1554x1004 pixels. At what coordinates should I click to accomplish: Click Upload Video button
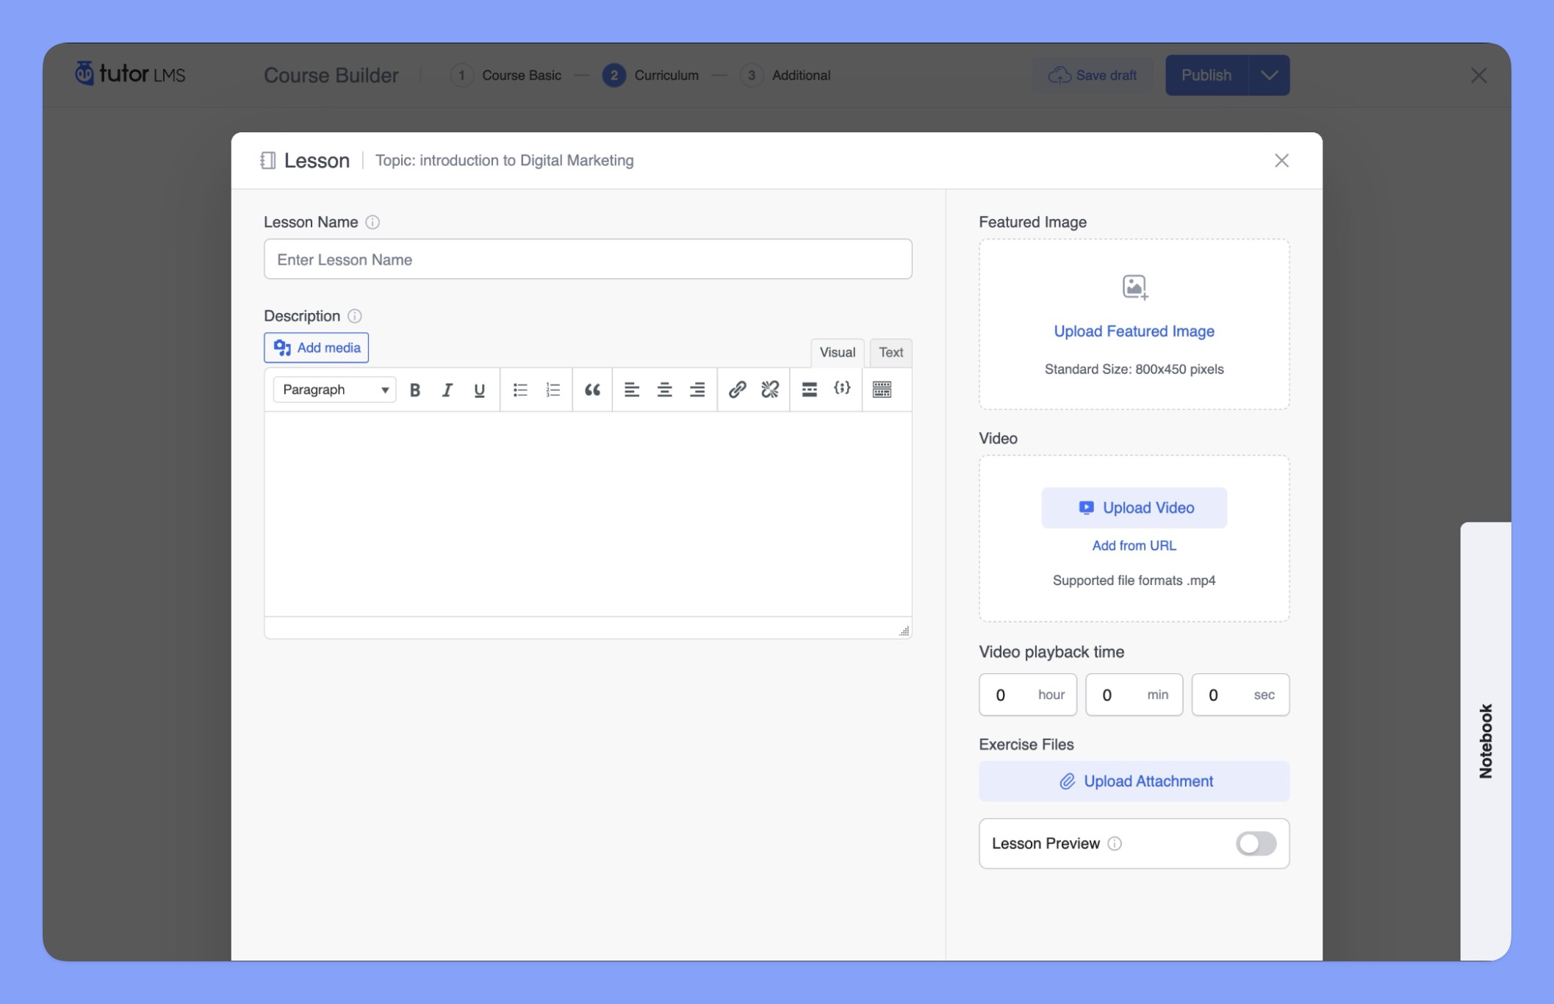tap(1134, 506)
